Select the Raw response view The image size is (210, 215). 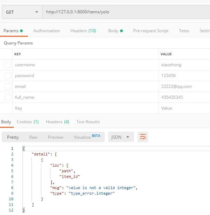(33, 137)
